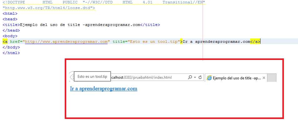298x124 pixels.
Task: Click the opening <body> tag in the editor
Action: point(10,36)
